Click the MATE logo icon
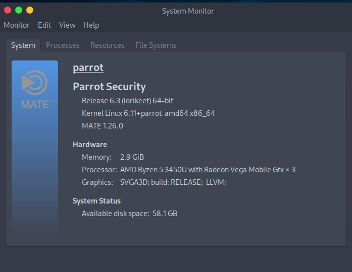 tap(35, 90)
